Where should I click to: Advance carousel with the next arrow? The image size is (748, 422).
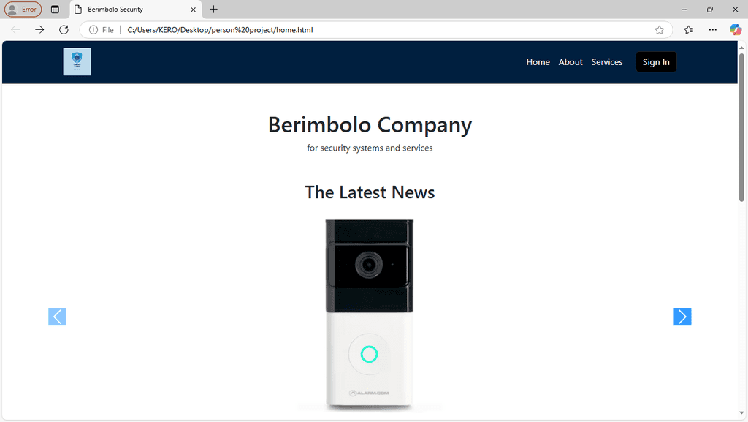(x=682, y=317)
